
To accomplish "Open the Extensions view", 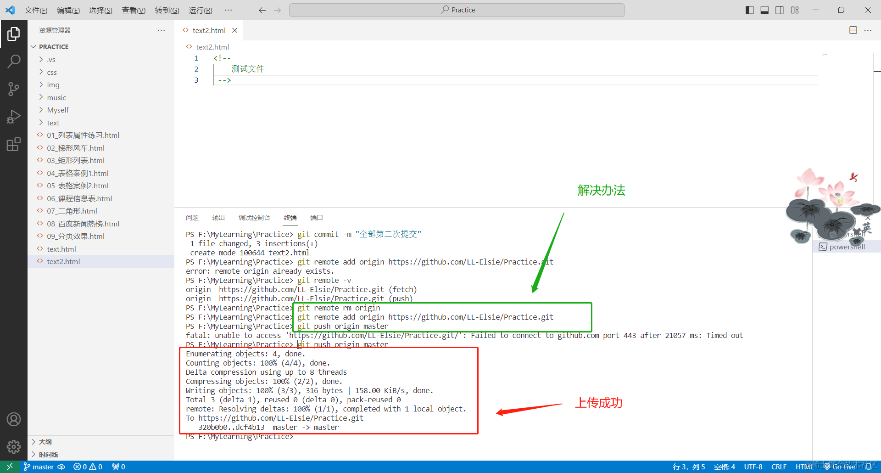I will click(x=14, y=145).
